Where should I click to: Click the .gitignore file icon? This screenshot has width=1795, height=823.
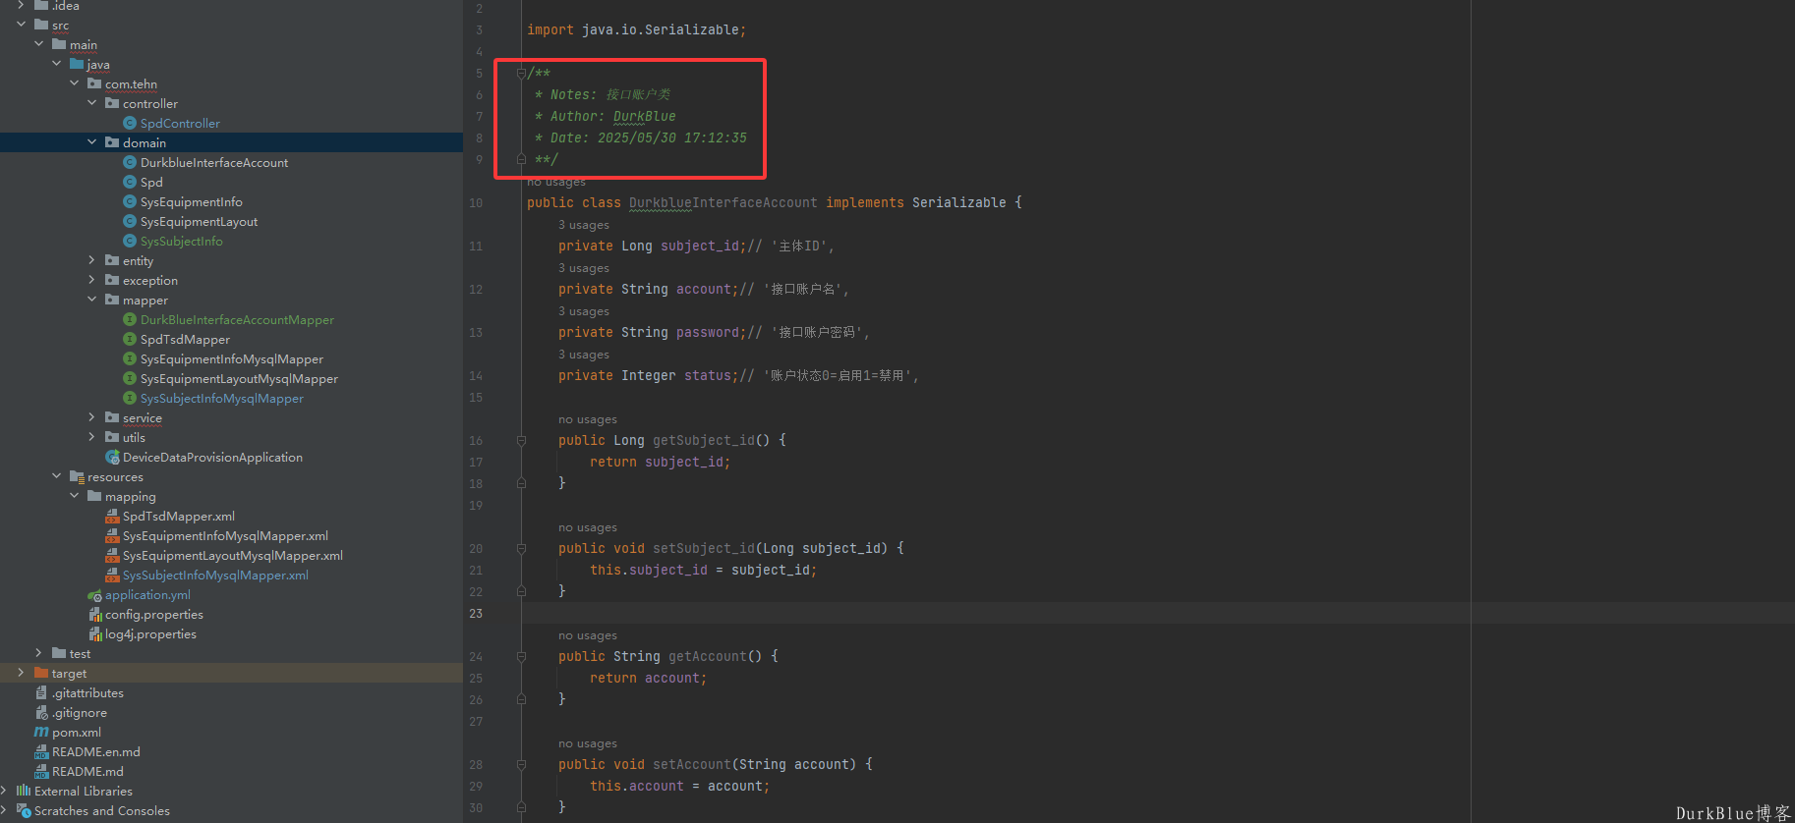tap(41, 712)
